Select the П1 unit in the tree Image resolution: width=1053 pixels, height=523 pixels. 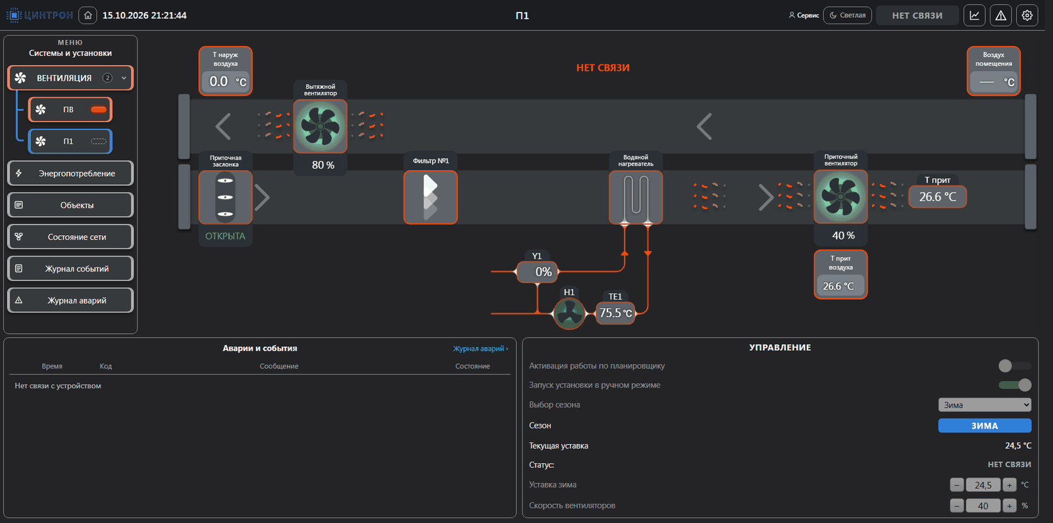pos(70,141)
